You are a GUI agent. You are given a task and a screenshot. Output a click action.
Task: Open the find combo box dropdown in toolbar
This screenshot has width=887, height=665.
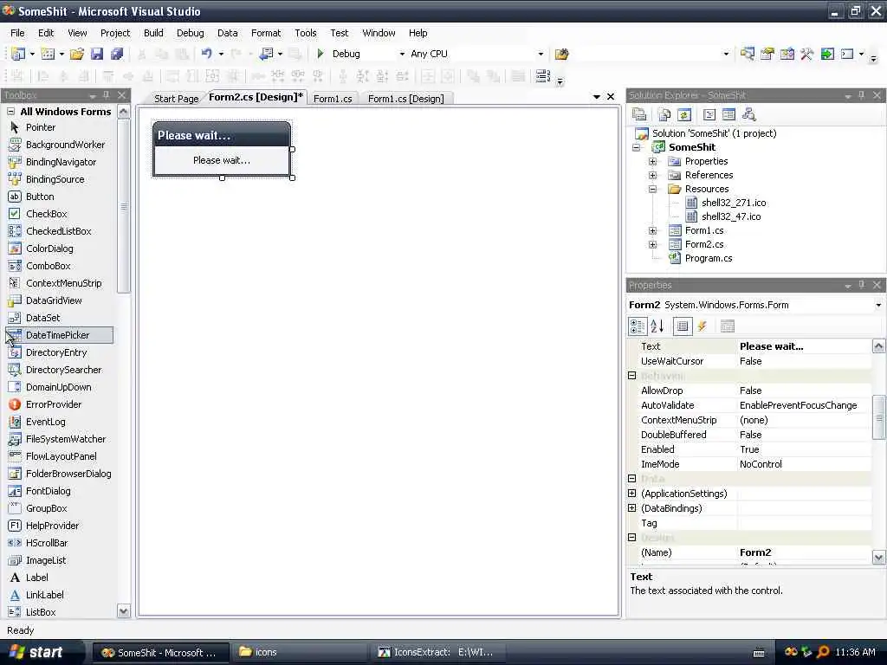coord(726,54)
